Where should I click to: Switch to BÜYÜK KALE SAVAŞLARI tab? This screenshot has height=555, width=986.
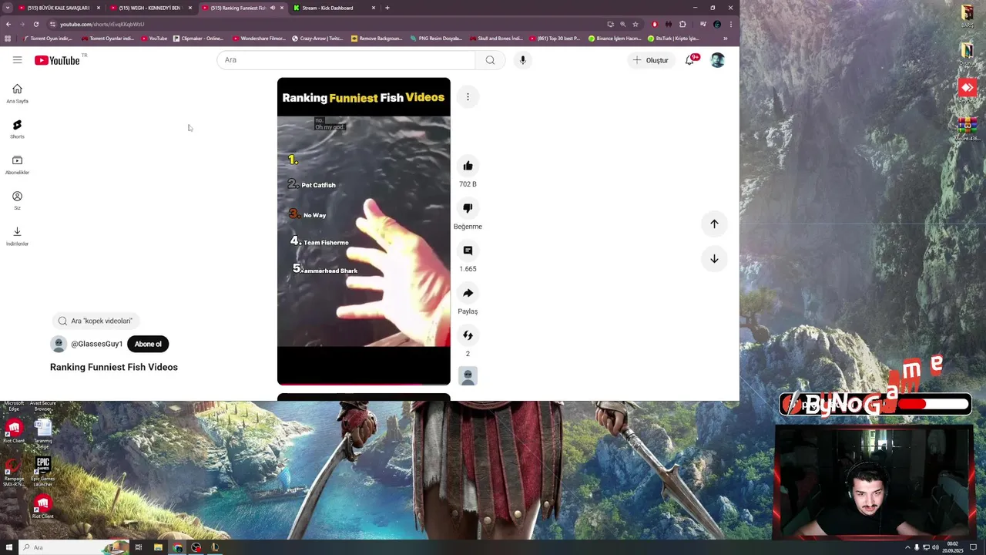[59, 8]
